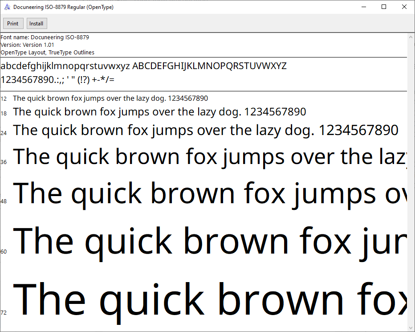Click the Version 1.01 information line

(28, 45)
